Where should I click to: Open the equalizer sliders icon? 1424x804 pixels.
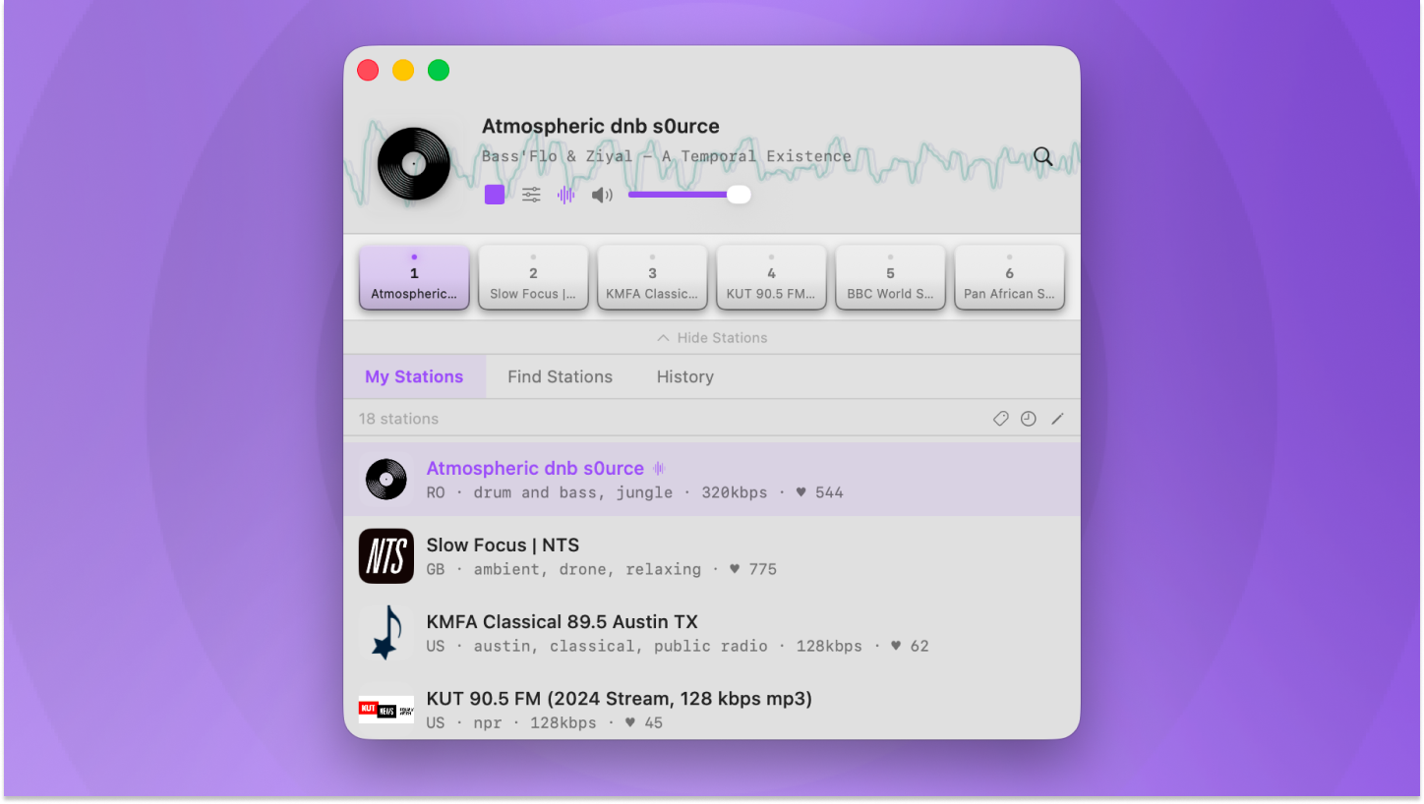click(531, 195)
